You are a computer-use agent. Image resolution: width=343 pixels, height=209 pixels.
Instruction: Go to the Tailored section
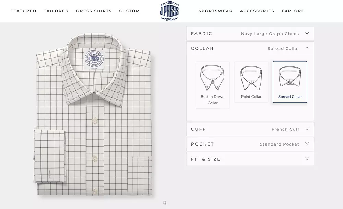pyautogui.click(x=56, y=11)
